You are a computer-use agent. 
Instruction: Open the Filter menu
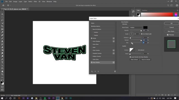35,2
